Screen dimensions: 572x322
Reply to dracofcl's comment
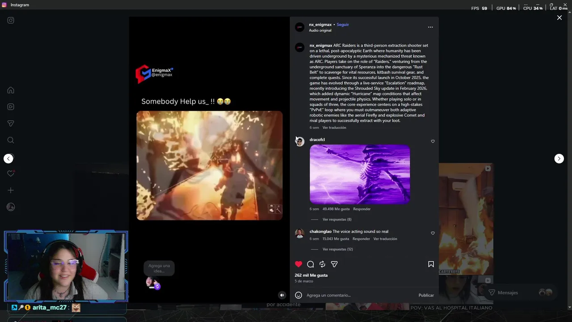[x=362, y=209]
